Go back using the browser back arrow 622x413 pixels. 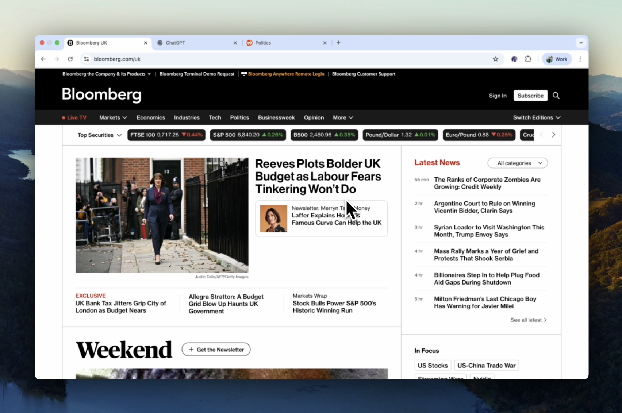click(43, 59)
